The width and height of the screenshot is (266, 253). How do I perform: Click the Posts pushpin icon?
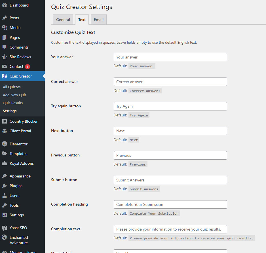pyautogui.click(x=5, y=18)
